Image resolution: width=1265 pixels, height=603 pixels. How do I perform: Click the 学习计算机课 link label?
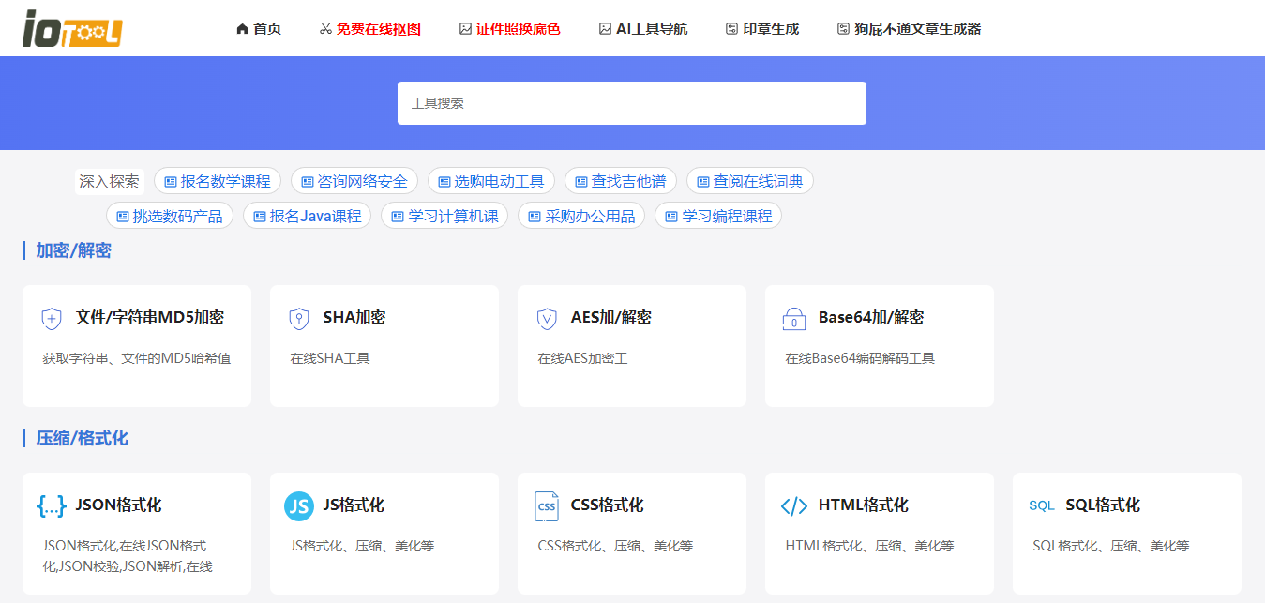[x=454, y=217]
